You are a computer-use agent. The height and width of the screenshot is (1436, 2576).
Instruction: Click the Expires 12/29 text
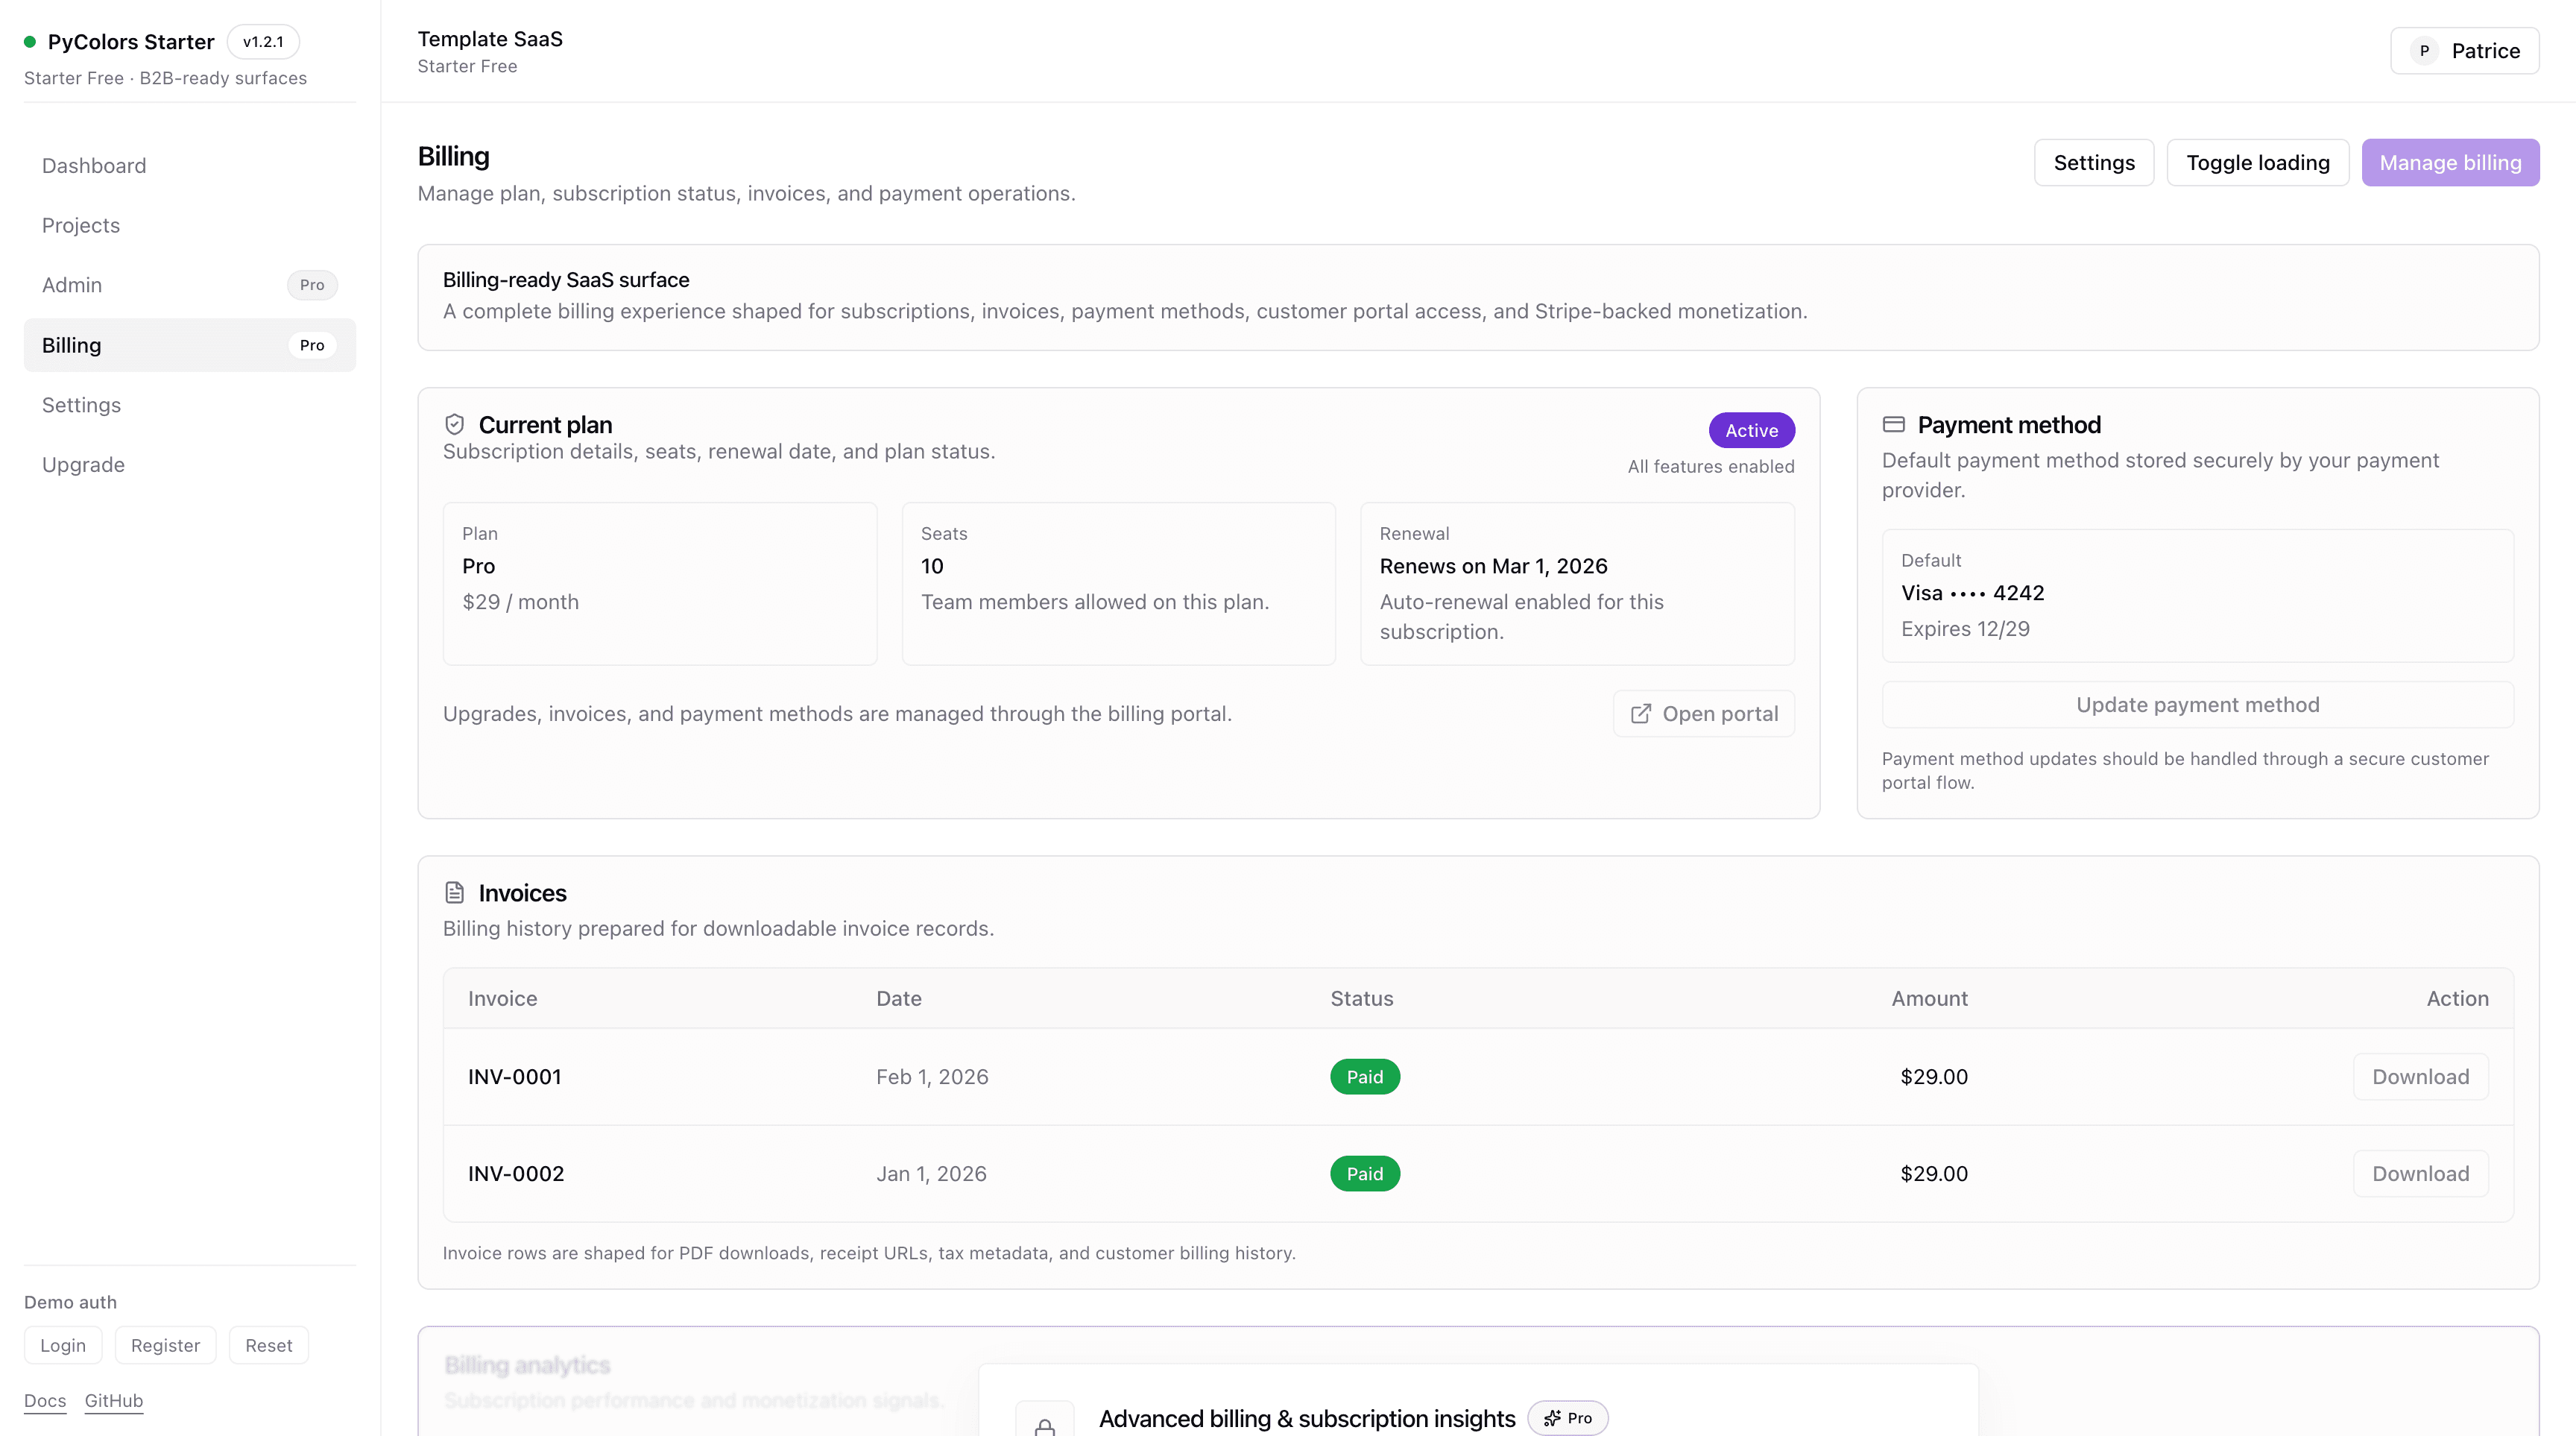pos(1965,629)
